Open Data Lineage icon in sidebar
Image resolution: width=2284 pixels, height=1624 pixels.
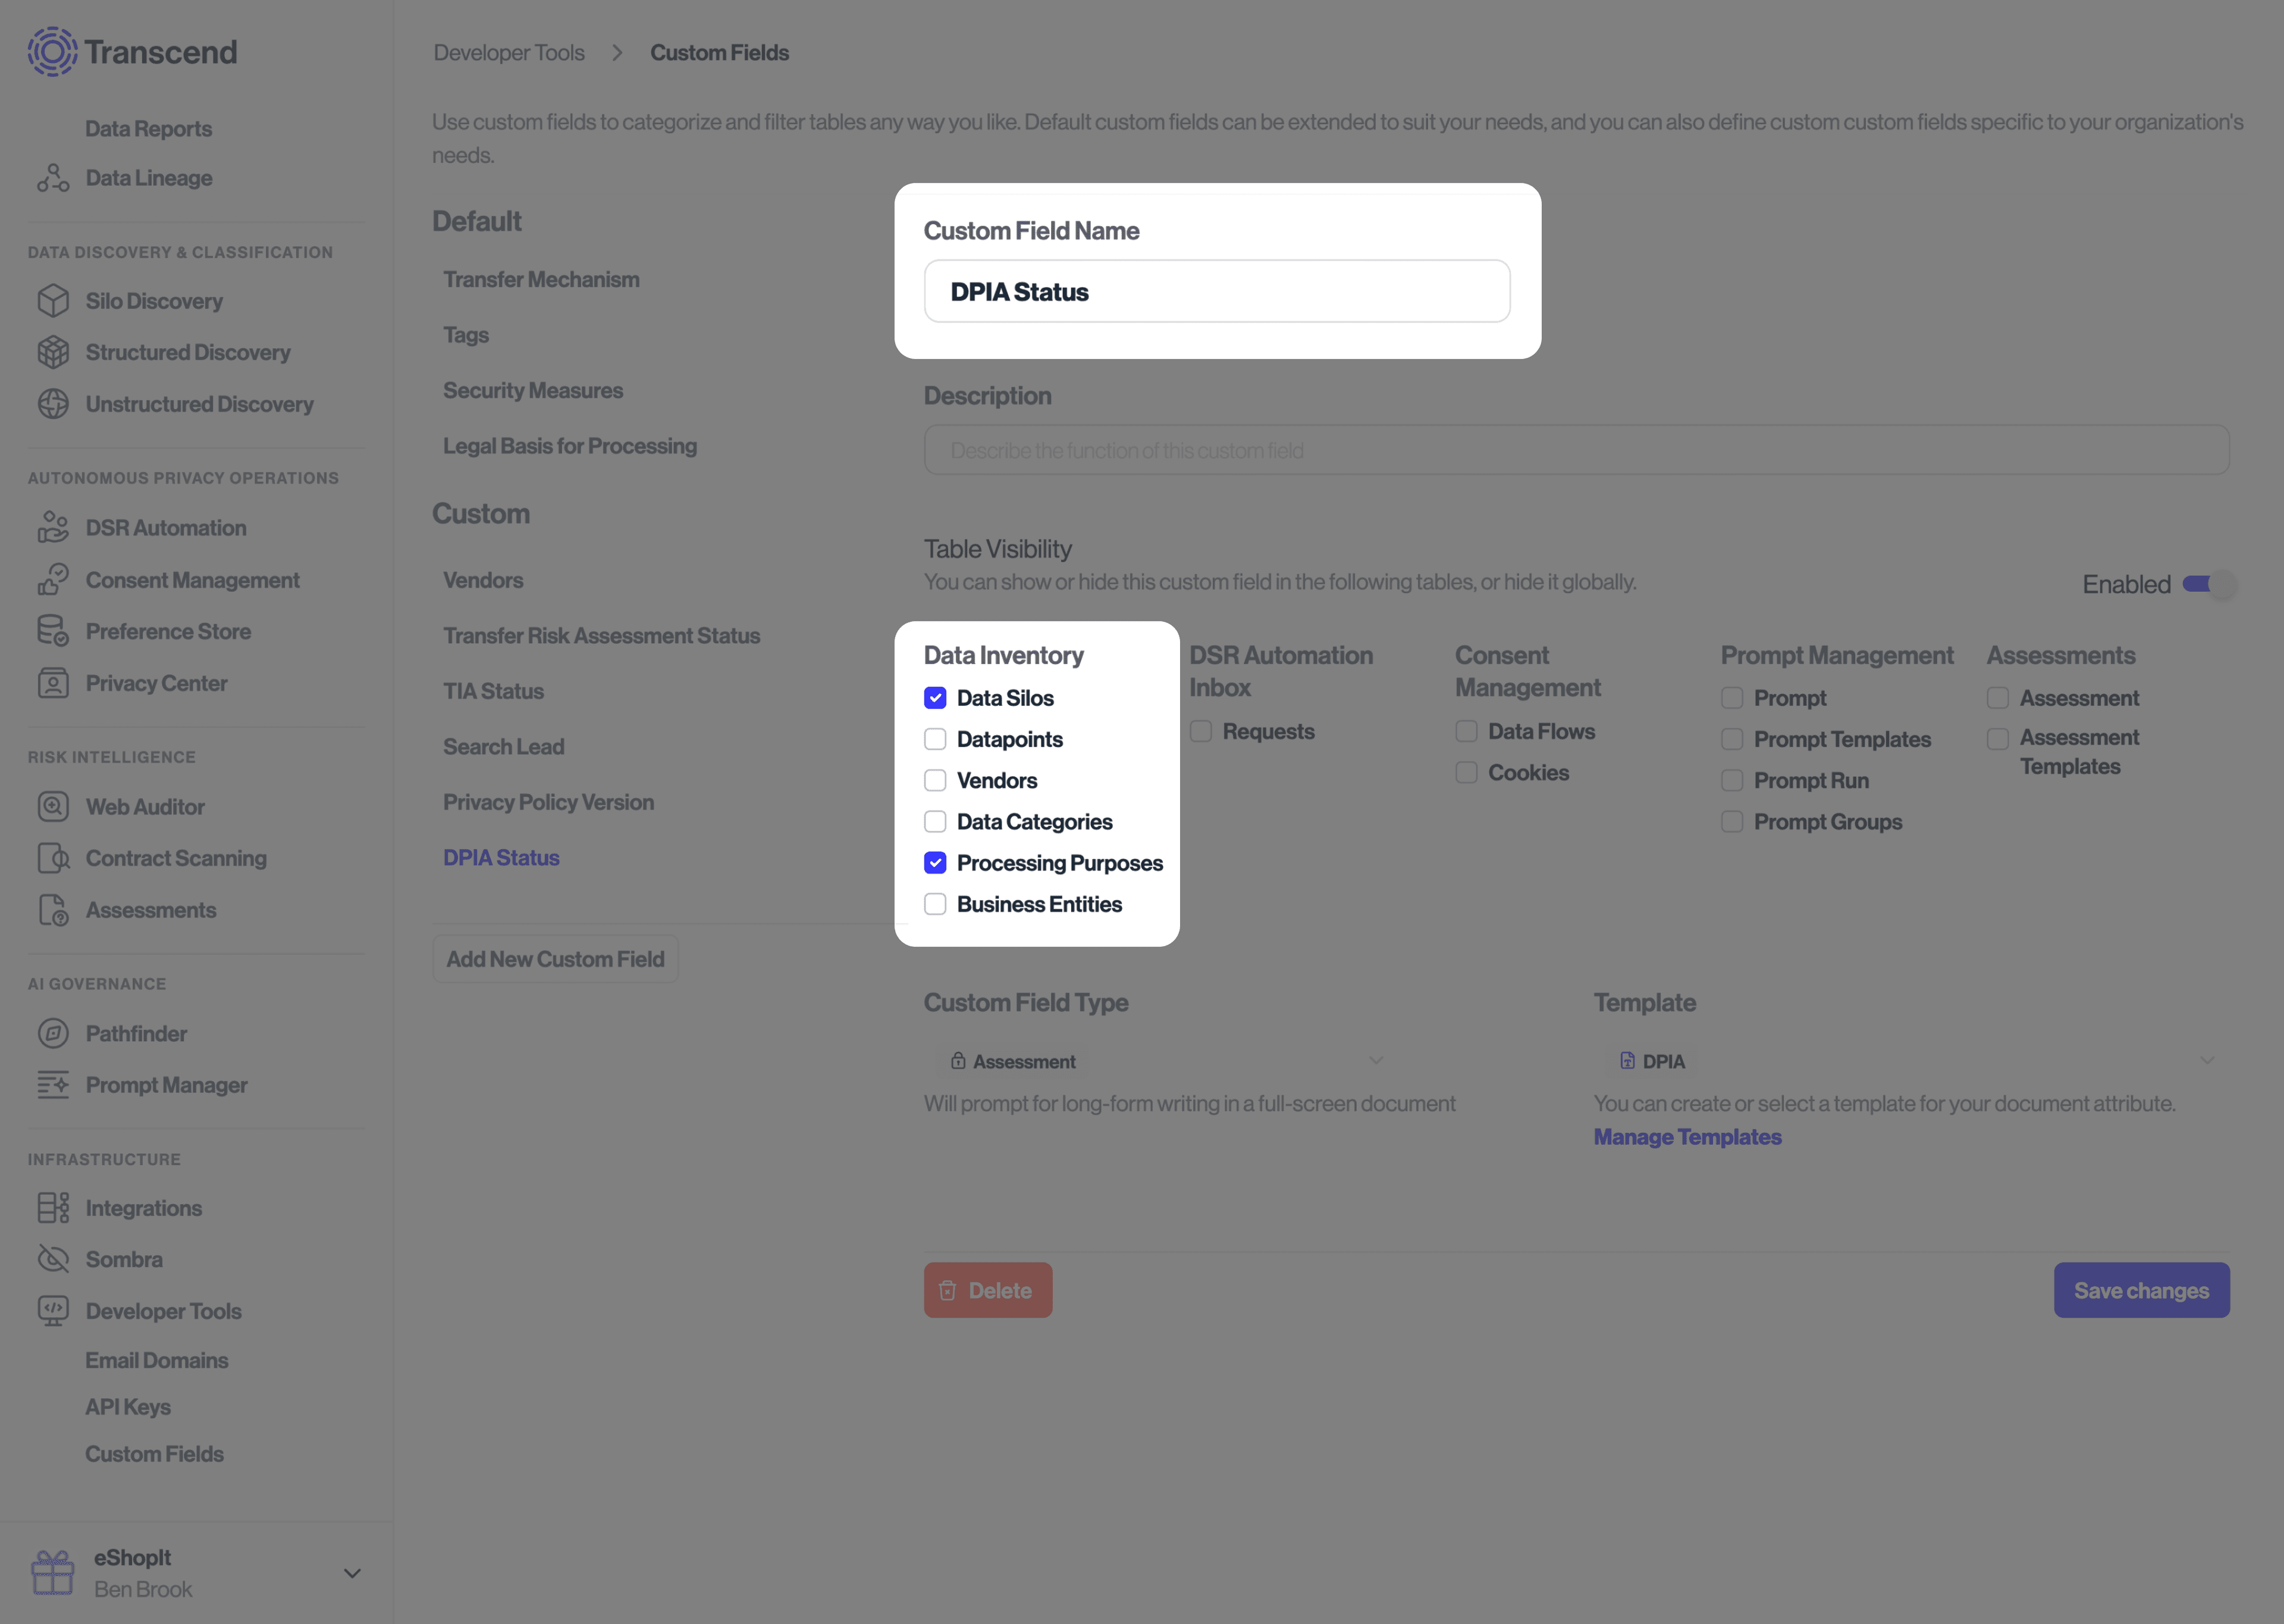pyautogui.click(x=53, y=178)
